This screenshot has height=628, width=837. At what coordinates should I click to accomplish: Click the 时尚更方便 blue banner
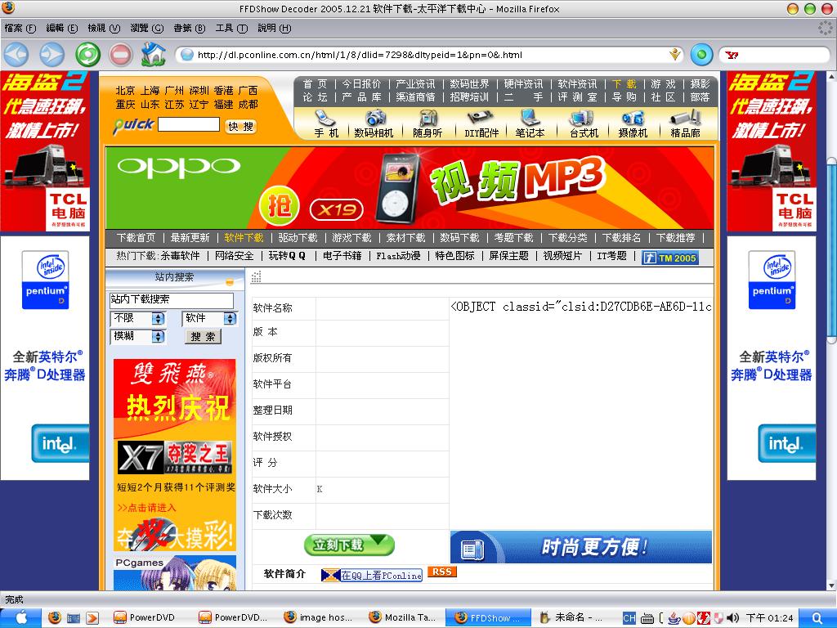pyautogui.click(x=581, y=547)
